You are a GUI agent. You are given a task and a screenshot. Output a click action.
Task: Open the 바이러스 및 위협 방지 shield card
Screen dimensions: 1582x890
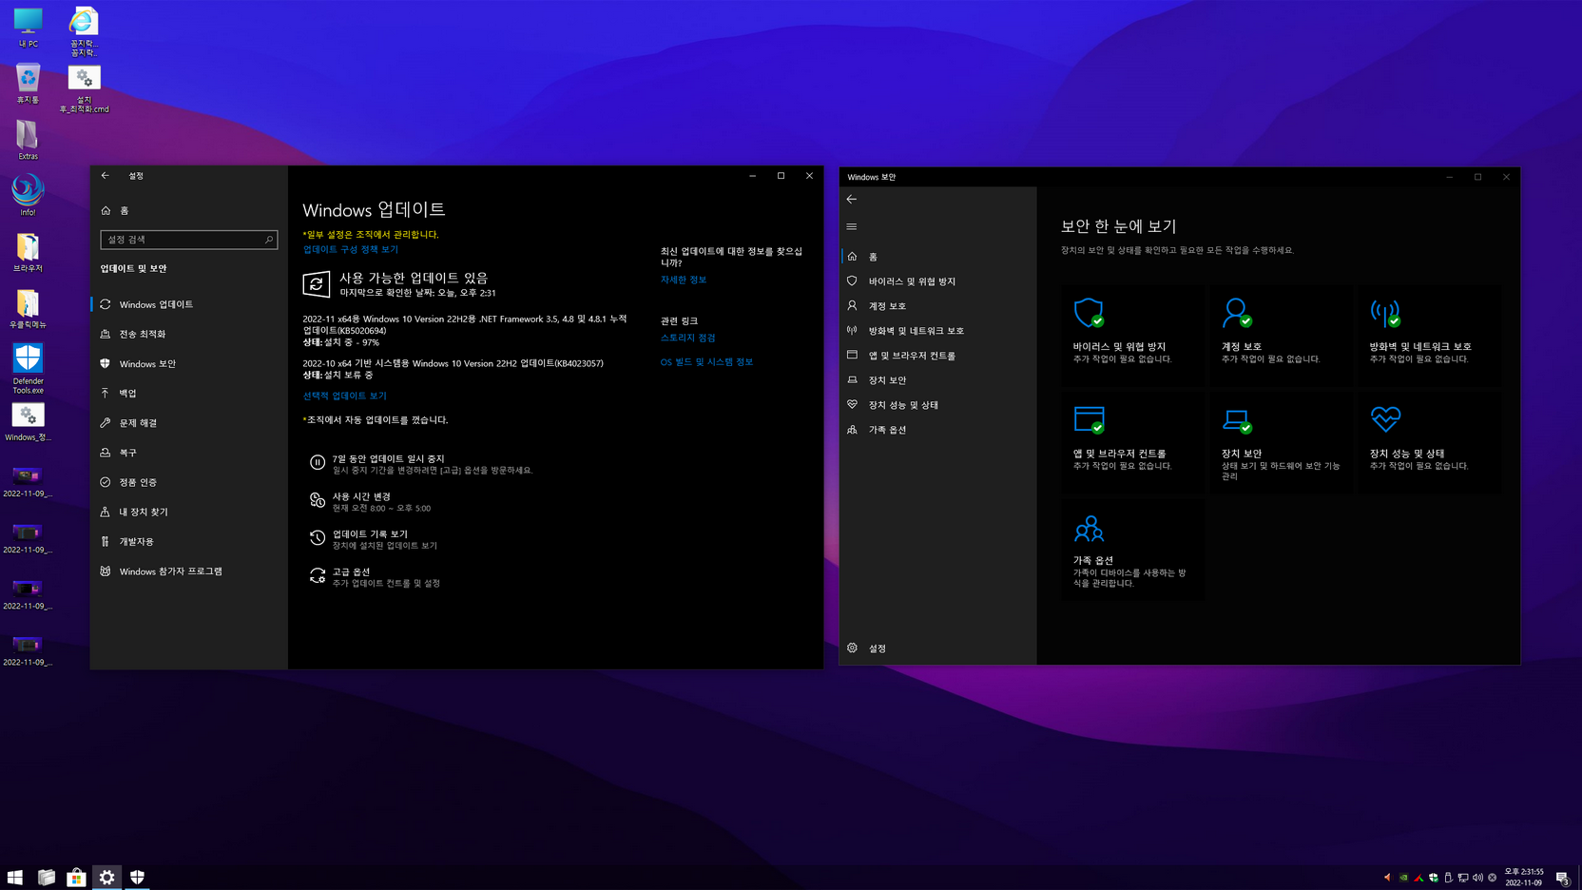coord(1132,336)
